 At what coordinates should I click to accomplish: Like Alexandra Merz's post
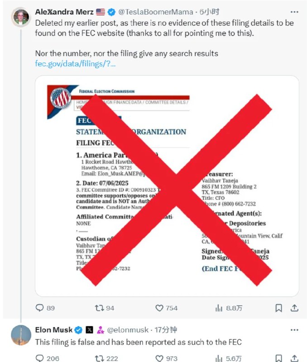tap(159, 308)
